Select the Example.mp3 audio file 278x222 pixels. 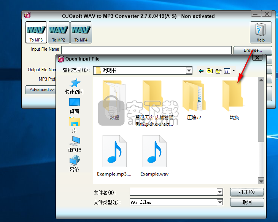[x=114, y=156]
